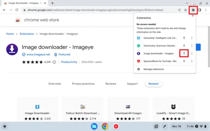Go forward in browser history
210x131 pixels.
[x=10, y=10]
